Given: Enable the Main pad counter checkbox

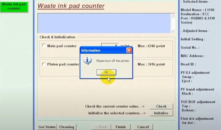Looking at the screenshot, I should [44, 46].
